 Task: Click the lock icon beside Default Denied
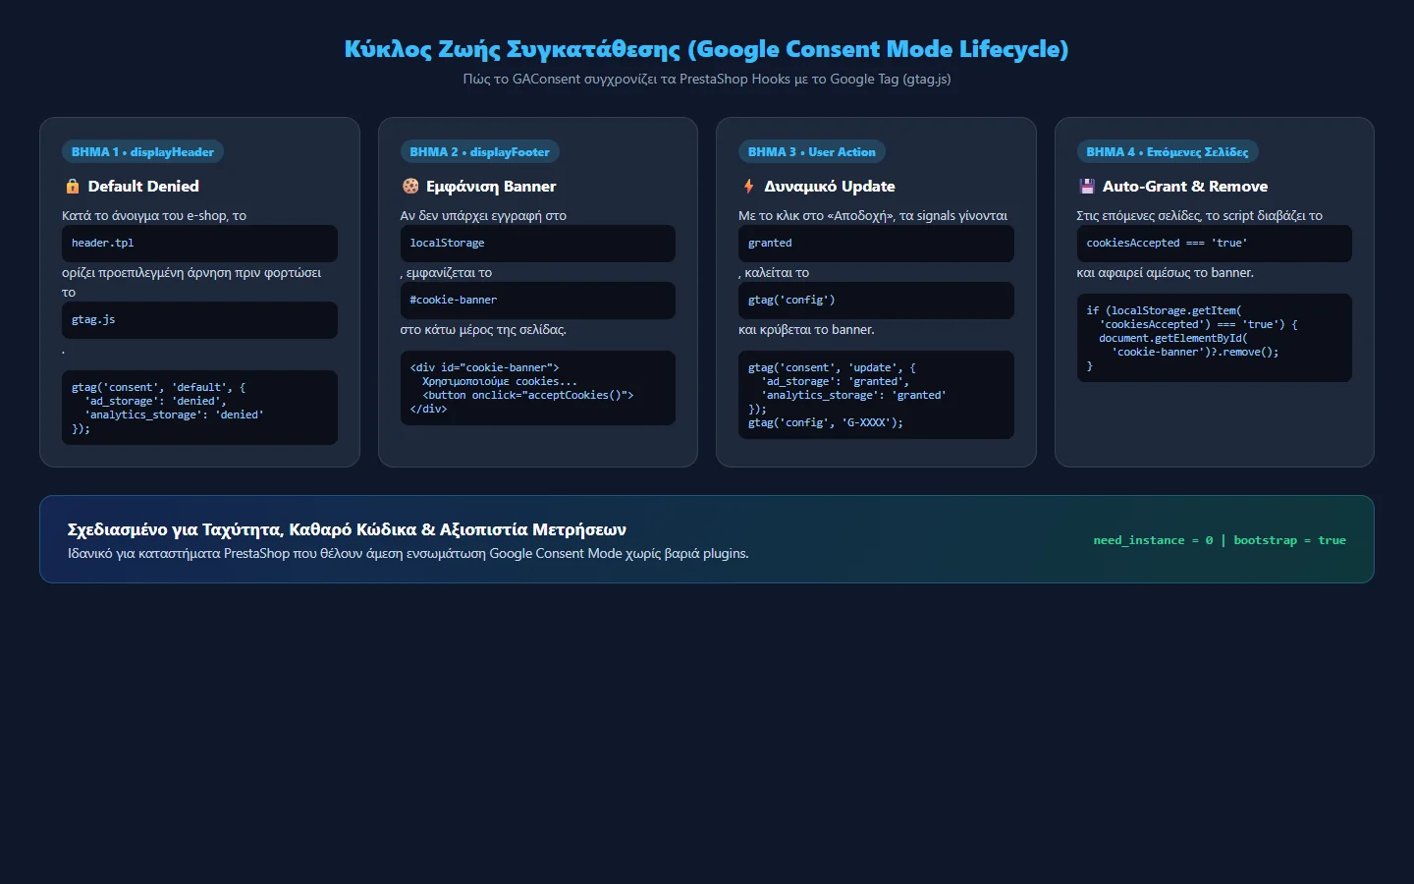tap(72, 187)
